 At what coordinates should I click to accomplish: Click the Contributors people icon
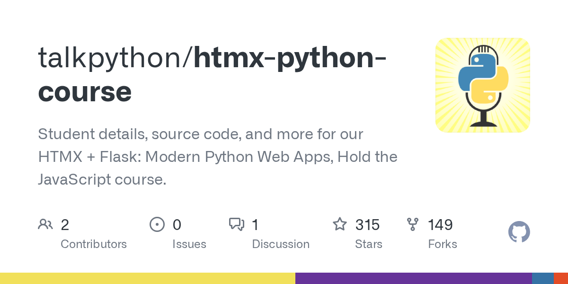point(45,224)
